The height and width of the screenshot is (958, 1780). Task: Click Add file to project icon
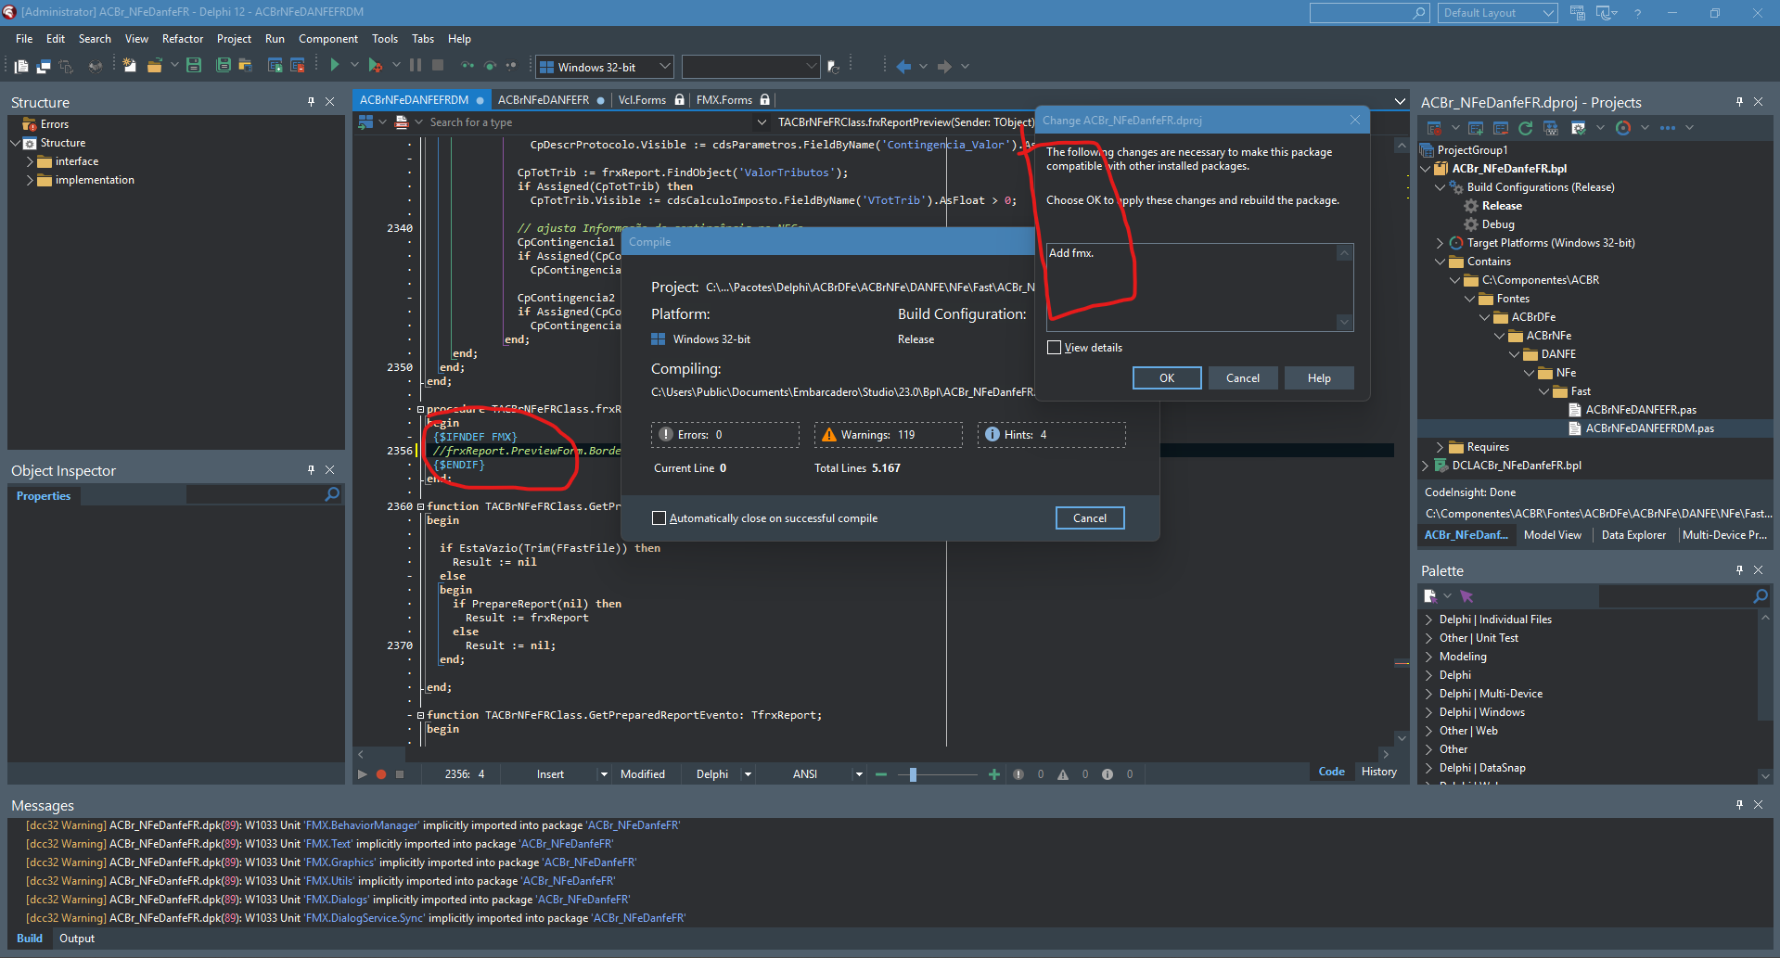(x=275, y=65)
